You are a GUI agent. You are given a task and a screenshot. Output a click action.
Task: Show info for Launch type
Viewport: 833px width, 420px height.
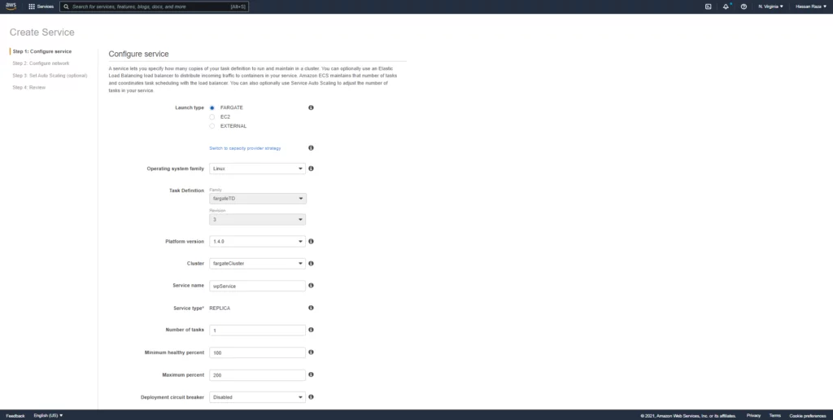point(311,107)
